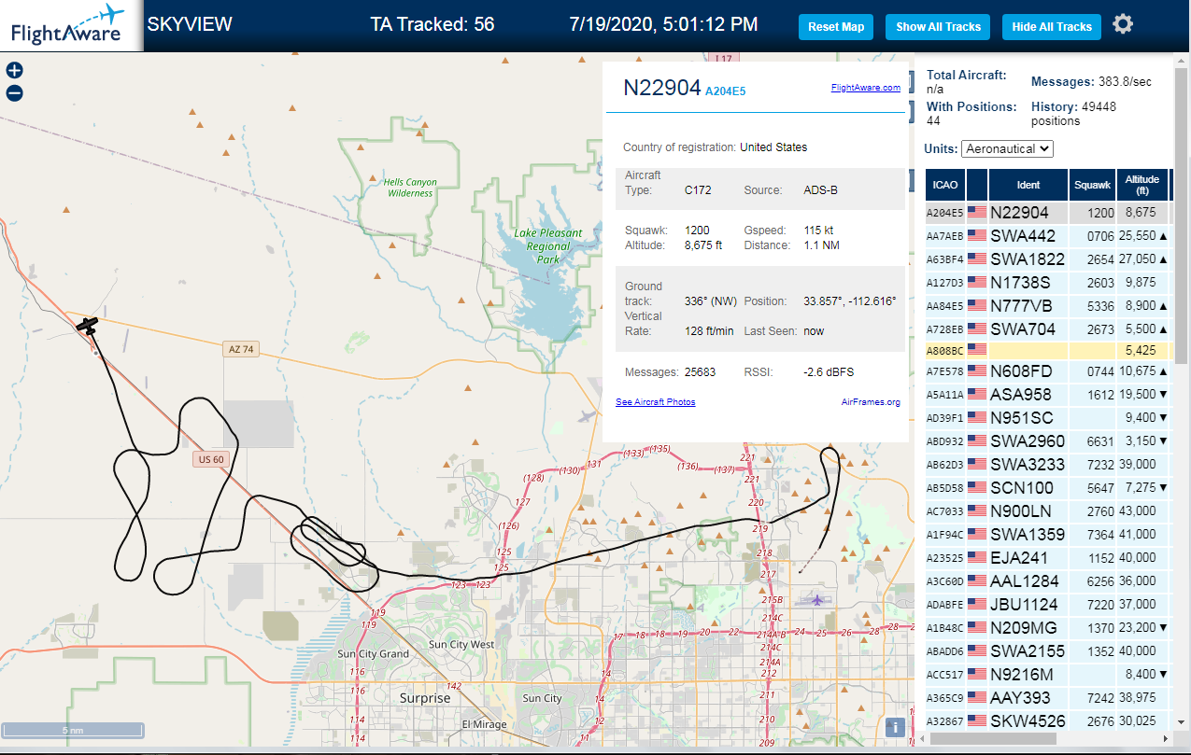This screenshot has height=755, width=1191.
Task: Select the SWA704 aircraft row
Action: pos(1048,329)
